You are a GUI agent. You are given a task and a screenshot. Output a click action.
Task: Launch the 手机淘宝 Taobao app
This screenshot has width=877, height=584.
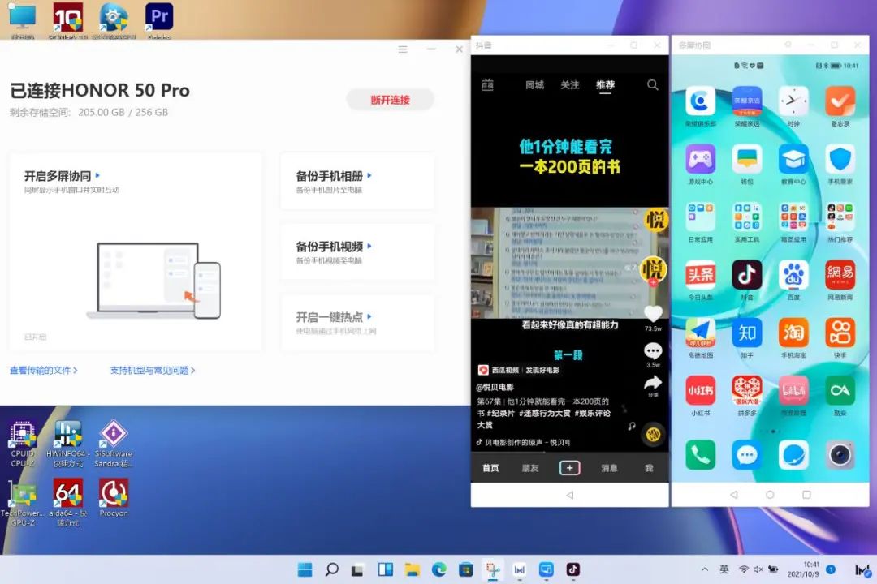click(793, 333)
